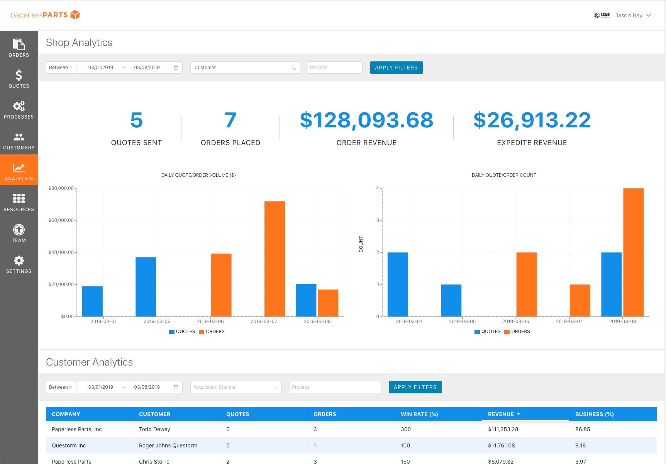Image resolution: width=666 pixels, height=464 pixels.
Task: Open the Jason Ray account menu
Action: tap(633, 15)
